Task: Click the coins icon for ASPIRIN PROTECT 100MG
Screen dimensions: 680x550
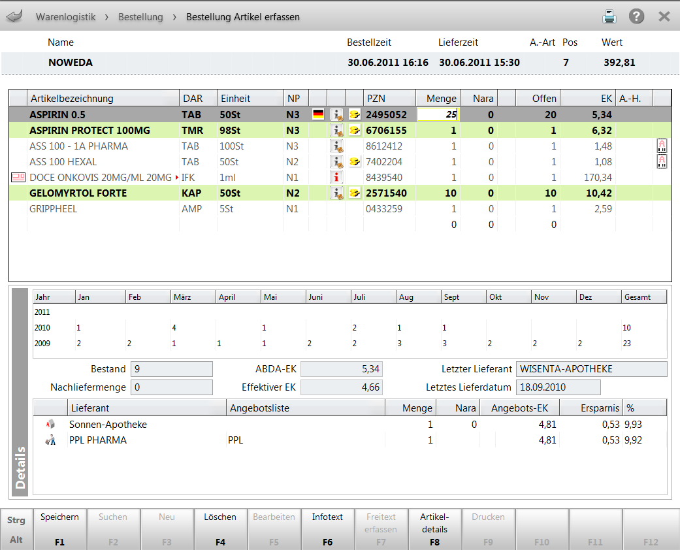Action: click(x=355, y=130)
